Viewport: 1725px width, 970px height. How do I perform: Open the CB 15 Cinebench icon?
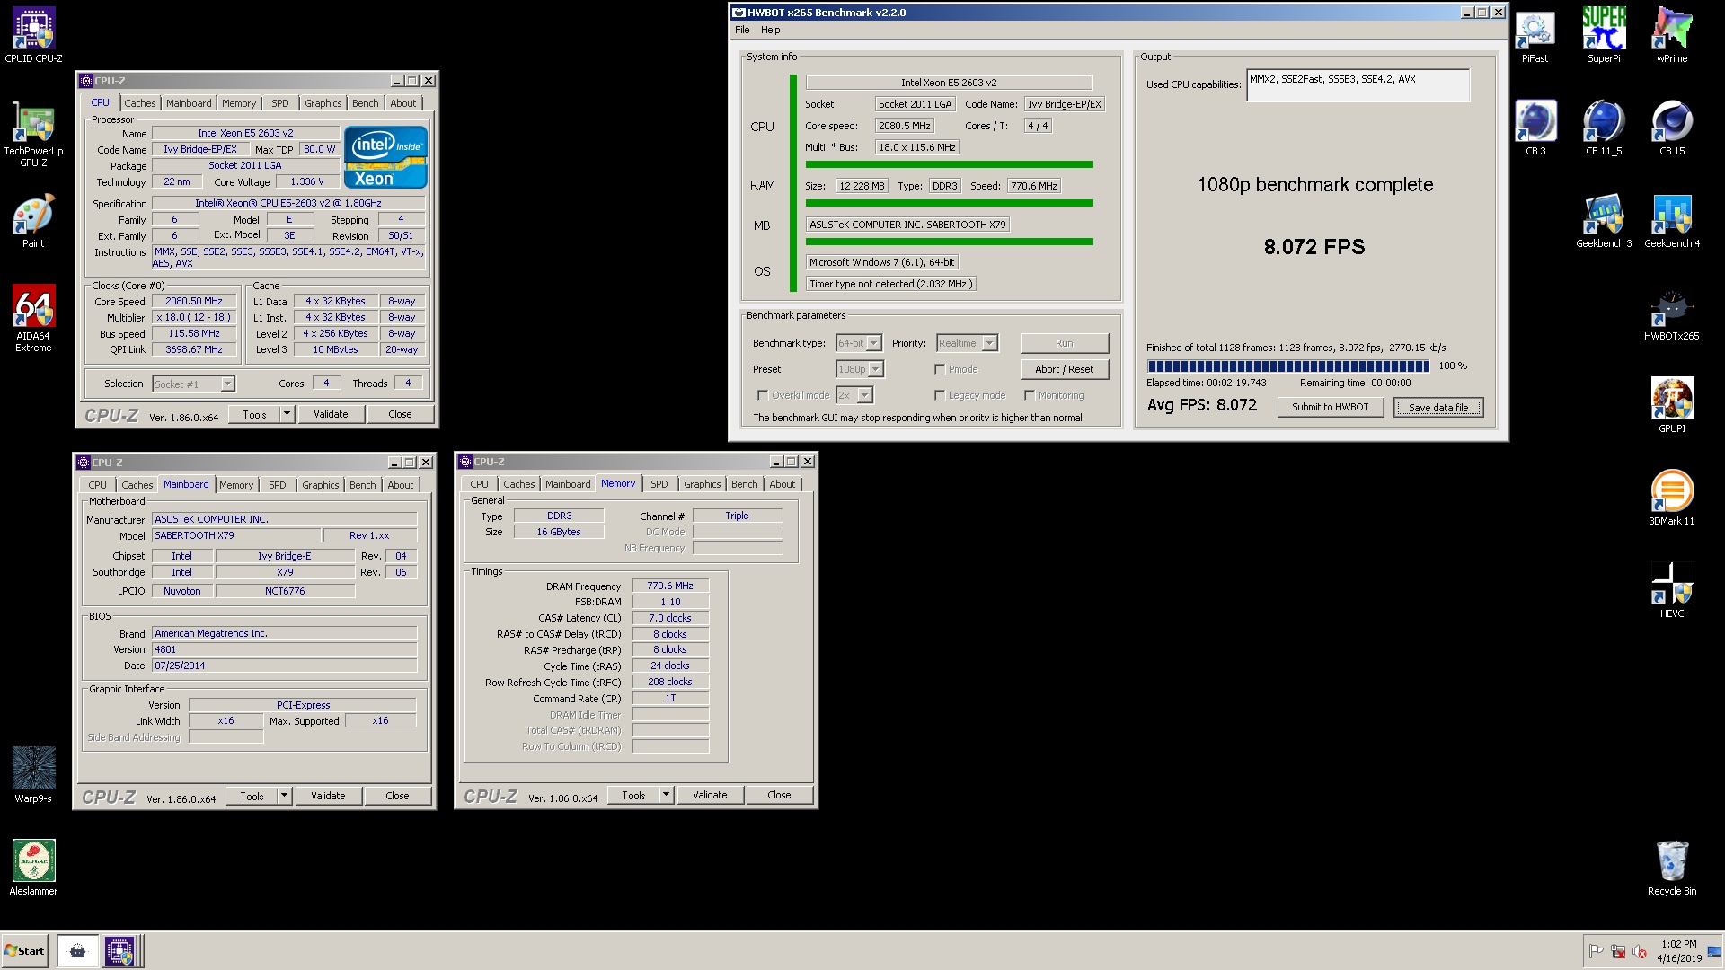tap(1672, 128)
